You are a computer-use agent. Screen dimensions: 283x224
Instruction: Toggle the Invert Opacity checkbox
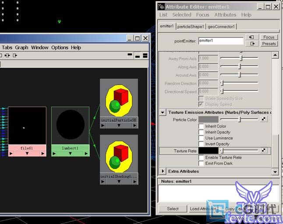[201, 144]
